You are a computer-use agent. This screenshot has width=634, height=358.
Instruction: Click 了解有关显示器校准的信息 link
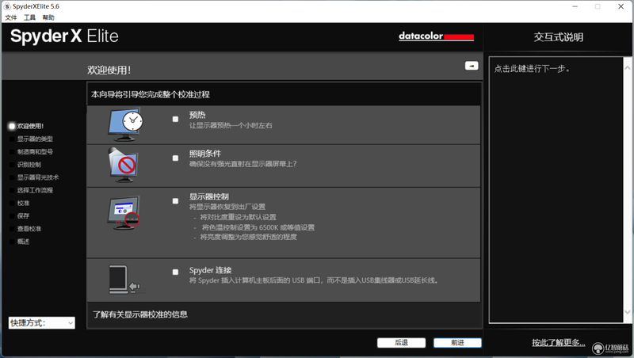pyautogui.click(x=140, y=314)
